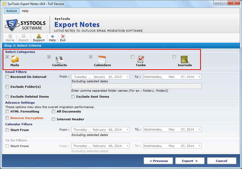This screenshot has width=242, height=169.
Task: Click the Contacts address book icon
Action: 59,59
